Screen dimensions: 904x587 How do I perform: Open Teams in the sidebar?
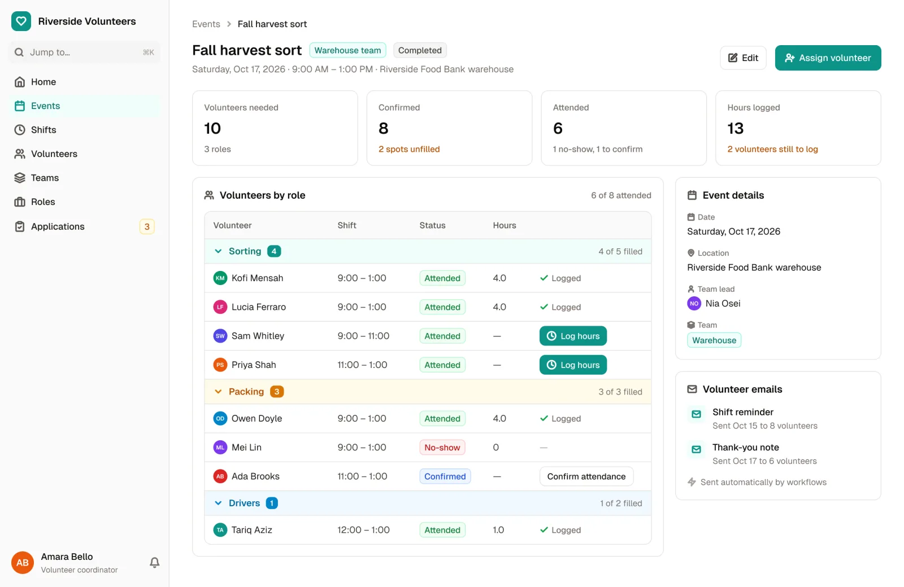pyautogui.click(x=85, y=178)
